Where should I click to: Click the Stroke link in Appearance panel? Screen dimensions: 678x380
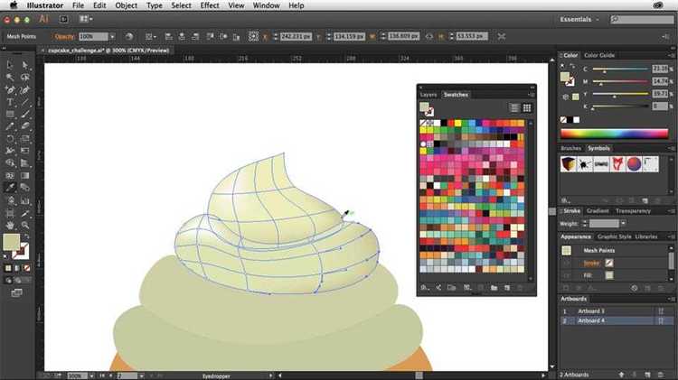click(x=591, y=263)
